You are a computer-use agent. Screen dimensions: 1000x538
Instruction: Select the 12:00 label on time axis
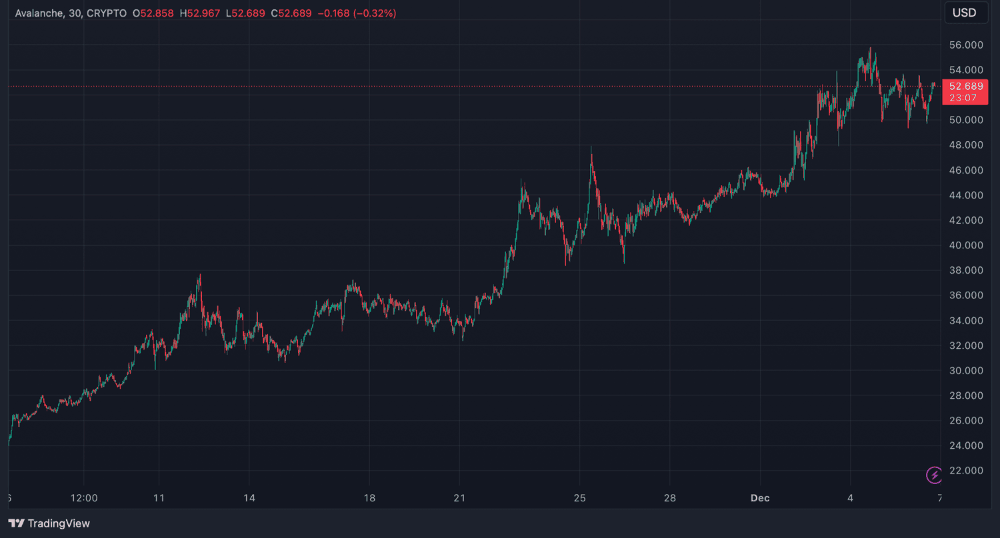[x=83, y=498]
